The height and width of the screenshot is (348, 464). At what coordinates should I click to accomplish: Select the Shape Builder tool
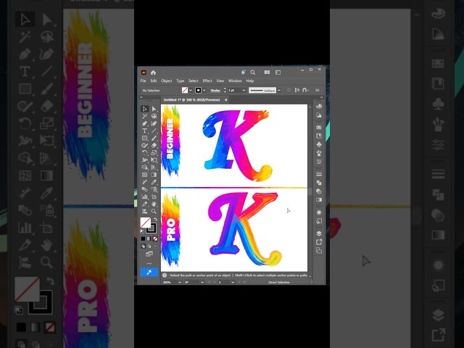click(145, 167)
